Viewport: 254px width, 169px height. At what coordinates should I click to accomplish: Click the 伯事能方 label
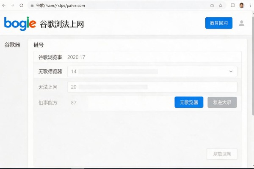[48, 103]
